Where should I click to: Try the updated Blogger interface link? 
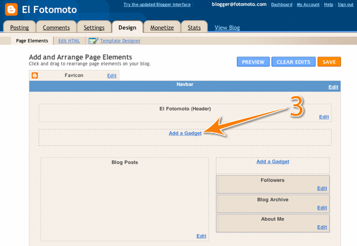point(157,5)
